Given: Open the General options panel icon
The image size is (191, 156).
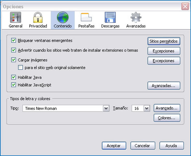Looking at the screenshot, I should pyautogui.click(x=15, y=18).
